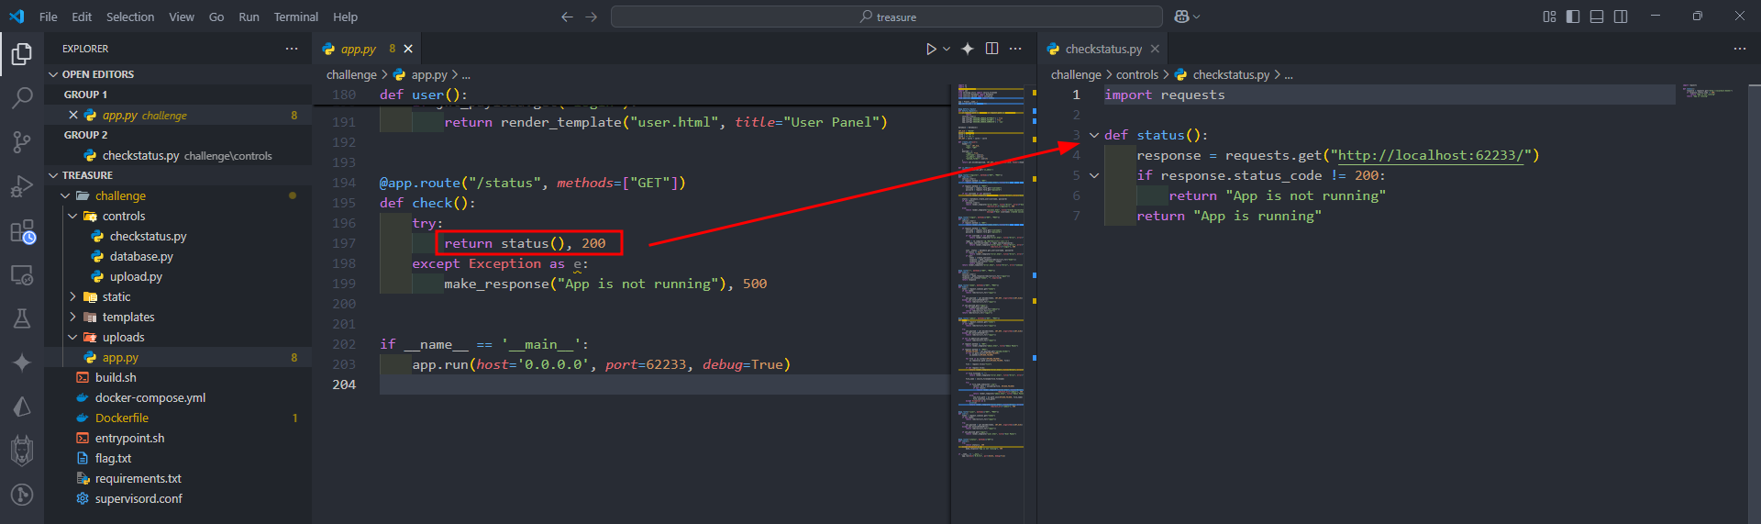Click the 'treasure' command center search box
The height and width of the screenshot is (524, 1761).
[x=887, y=17]
